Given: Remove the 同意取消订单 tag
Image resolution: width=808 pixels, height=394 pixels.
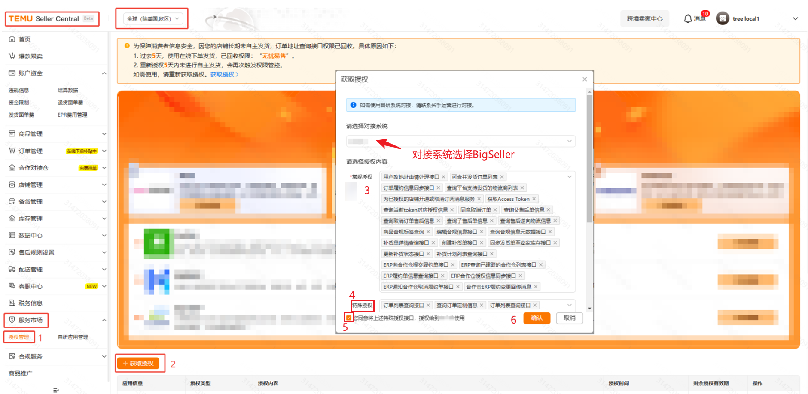Looking at the screenshot, I should (495, 210).
